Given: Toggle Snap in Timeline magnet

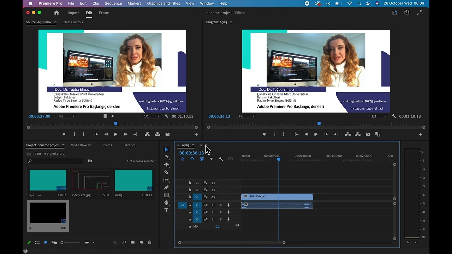Looking at the screenshot, I should tap(192, 159).
